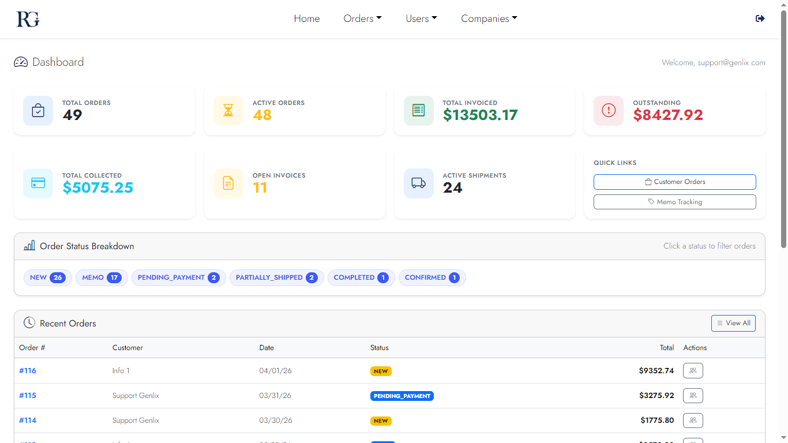Click the credit card icon on Total Collected

(37, 183)
